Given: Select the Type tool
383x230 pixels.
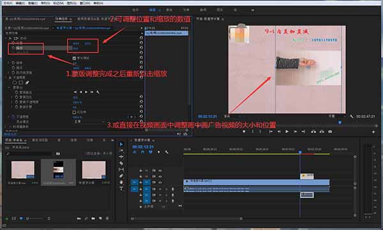Looking at the screenshot, I should pyautogui.click(x=121, y=188).
